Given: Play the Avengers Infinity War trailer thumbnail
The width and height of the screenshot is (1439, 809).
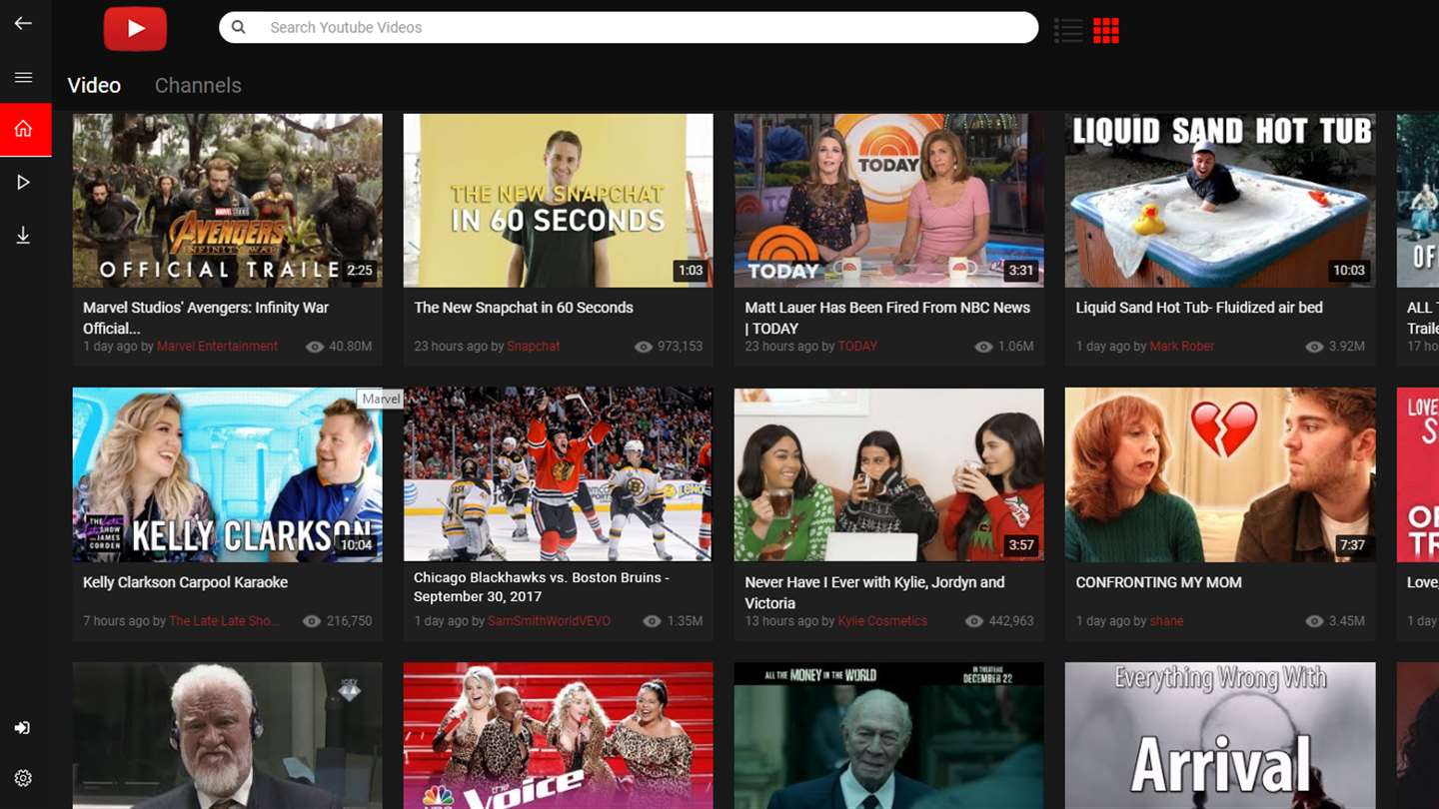Looking at the screenshot, I should pos(227,200).
